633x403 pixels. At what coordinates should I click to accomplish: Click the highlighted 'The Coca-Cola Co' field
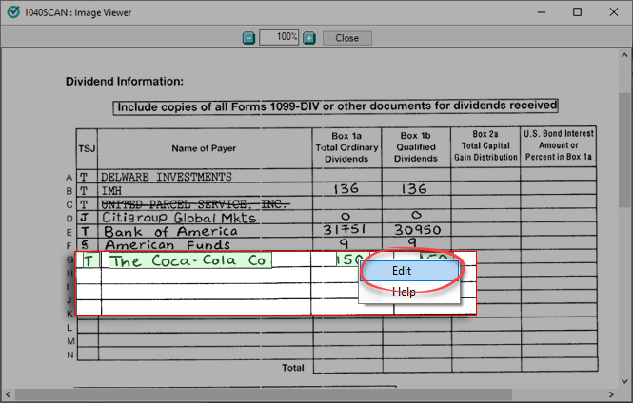[x=190, y=260]
